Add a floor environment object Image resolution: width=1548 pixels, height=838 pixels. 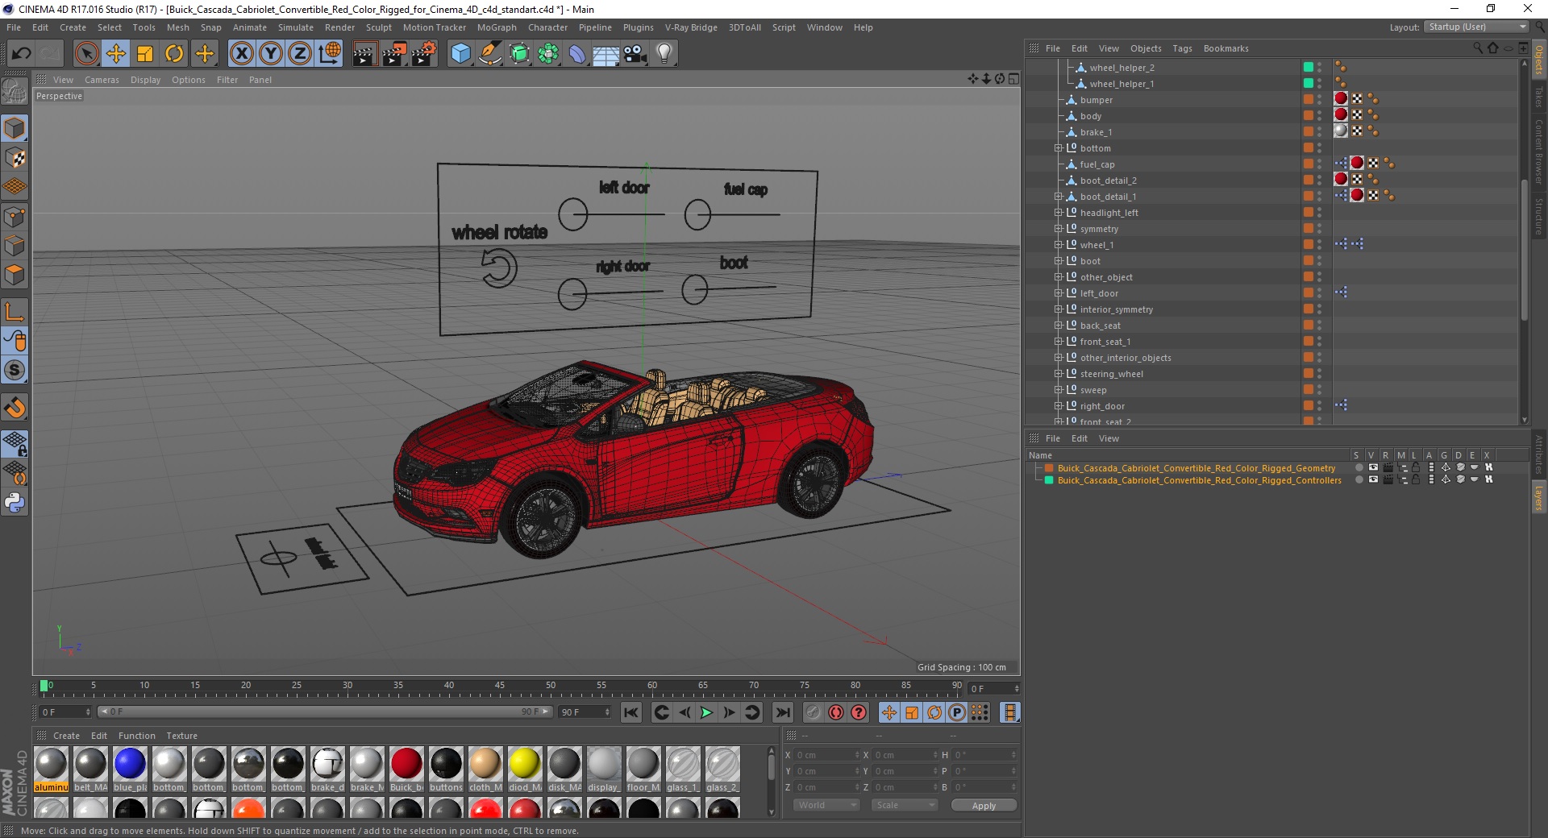click(605, 54)
